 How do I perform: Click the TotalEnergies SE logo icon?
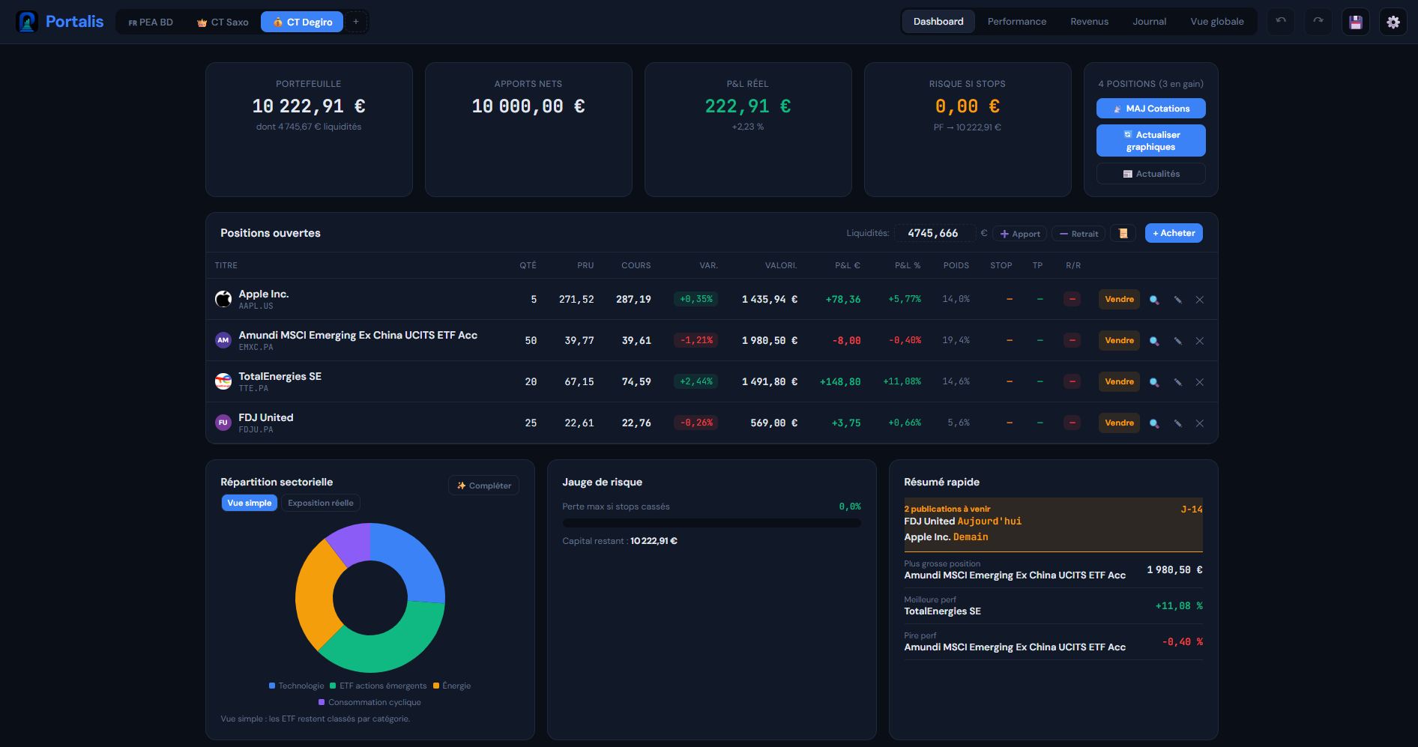coord(223,381)
